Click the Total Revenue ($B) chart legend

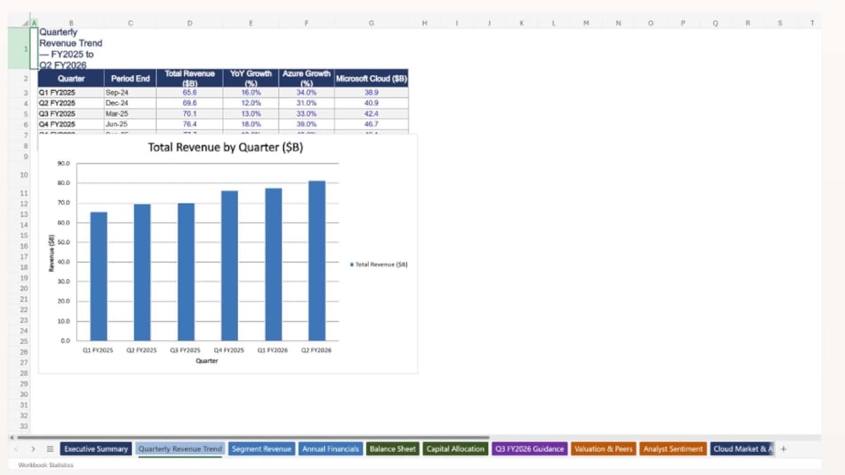(x=380, y=265)
